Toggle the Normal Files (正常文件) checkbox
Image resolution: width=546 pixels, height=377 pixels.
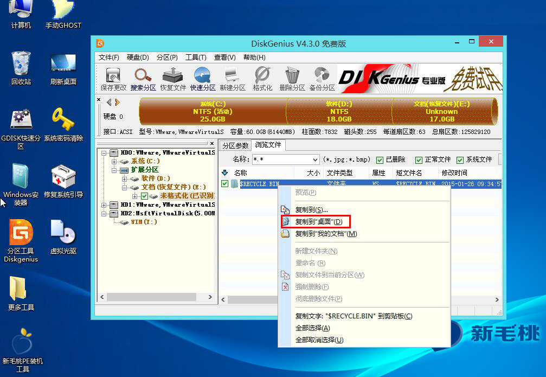pos(419,160)
